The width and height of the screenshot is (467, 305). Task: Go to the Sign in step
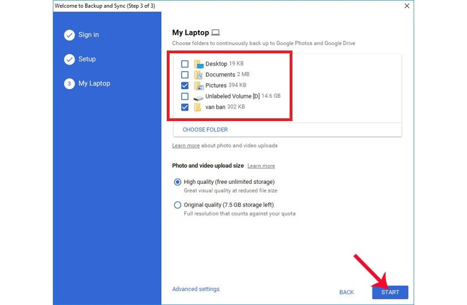point(88,35)
